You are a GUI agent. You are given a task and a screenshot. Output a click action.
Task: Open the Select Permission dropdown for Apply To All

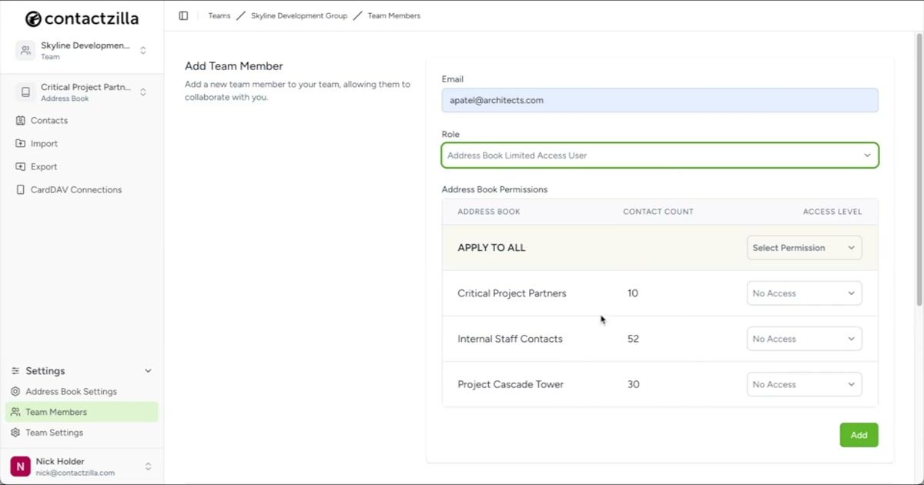pos(804,247)
